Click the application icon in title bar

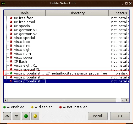3,3
